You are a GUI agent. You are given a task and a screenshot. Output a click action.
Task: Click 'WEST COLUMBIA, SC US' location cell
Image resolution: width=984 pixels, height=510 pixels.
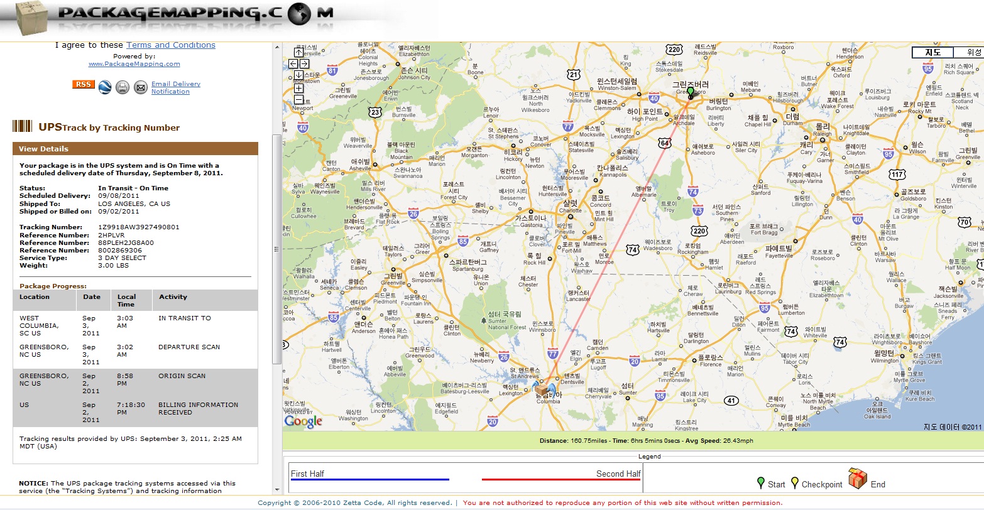click(x=39, y=326)
